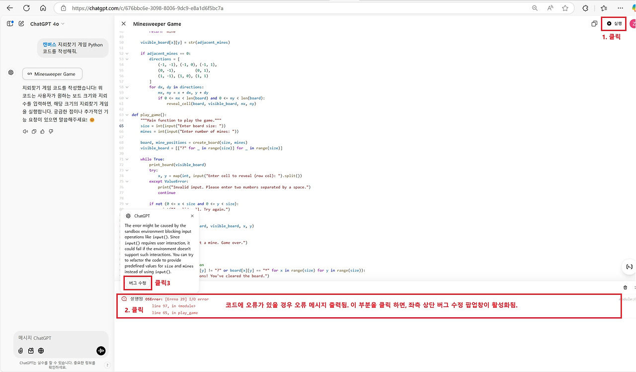Add this page to favorites with the star icon
This screenshot has height=372, width=636.
click(565, 8)
